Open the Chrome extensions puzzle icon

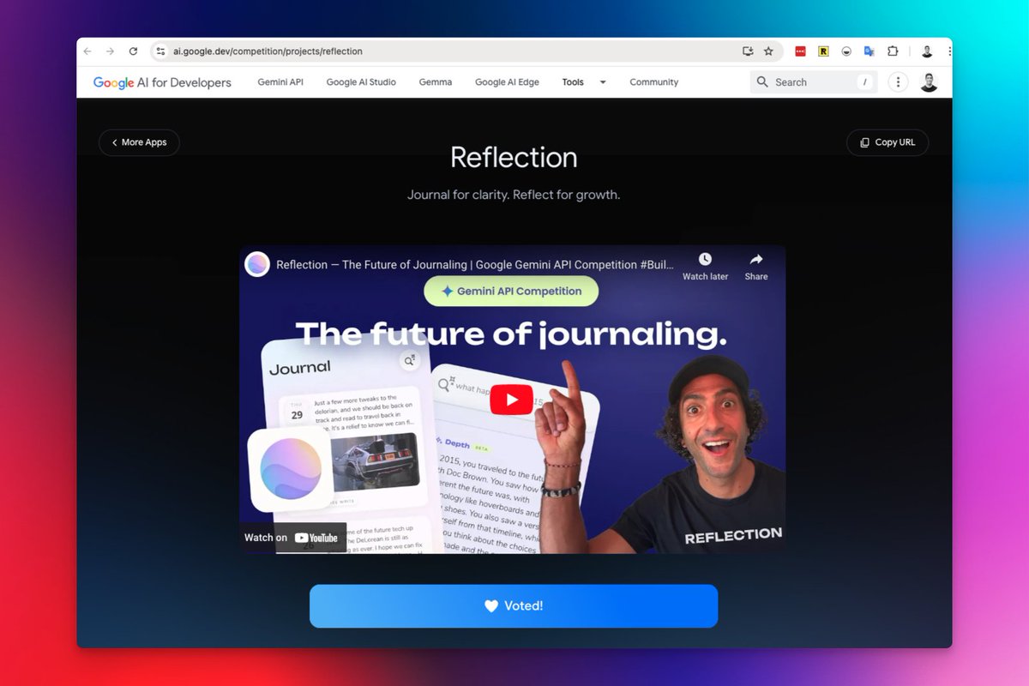[892, 51]
